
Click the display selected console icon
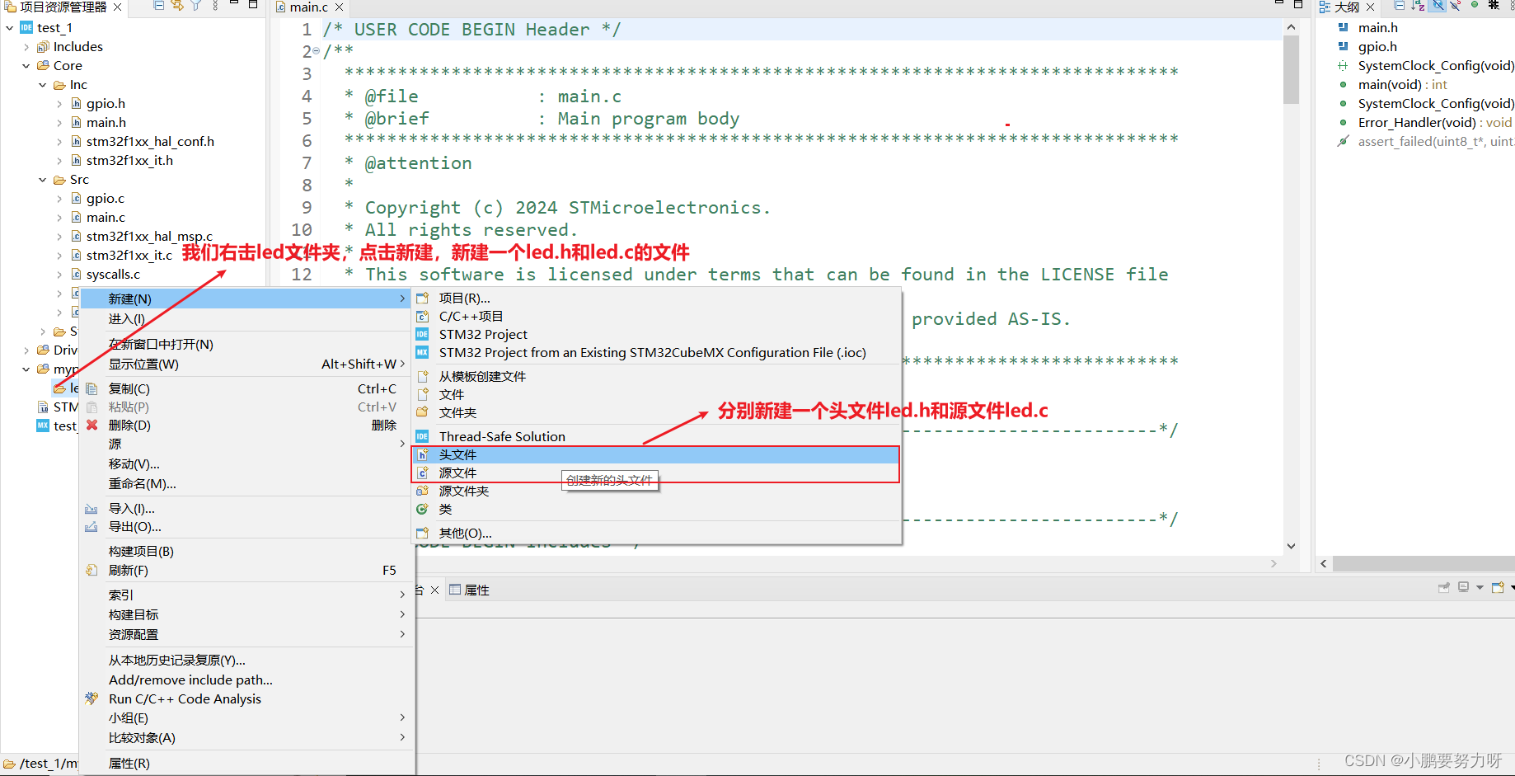[1464, 588]
